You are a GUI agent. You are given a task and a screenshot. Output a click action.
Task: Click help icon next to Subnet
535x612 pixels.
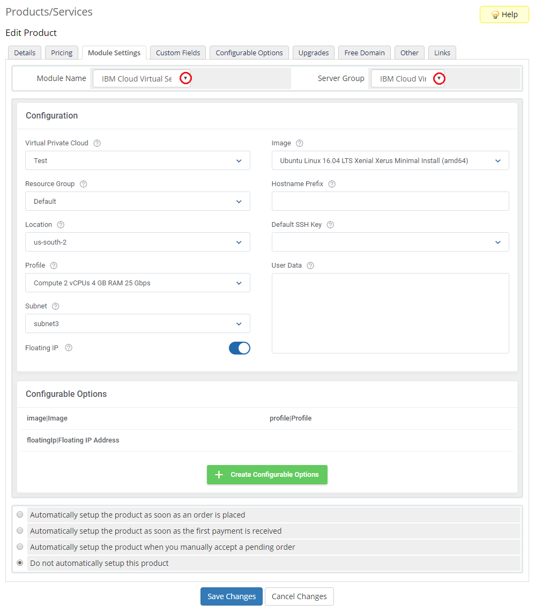pos(55,306)
